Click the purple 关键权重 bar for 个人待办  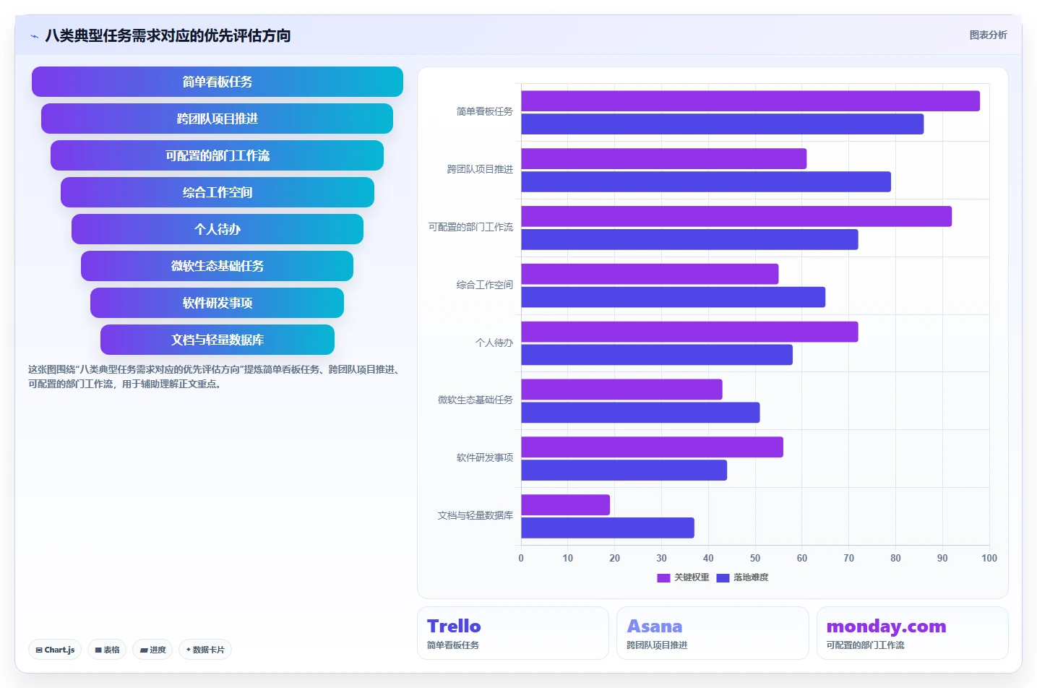(x=689, y=332)
